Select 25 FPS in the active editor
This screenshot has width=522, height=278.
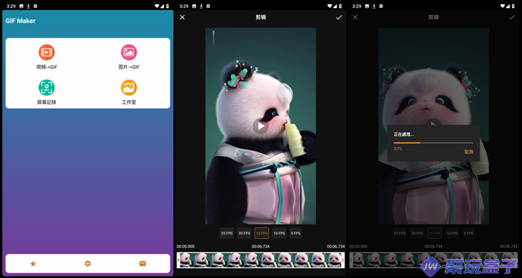[227, 233]
